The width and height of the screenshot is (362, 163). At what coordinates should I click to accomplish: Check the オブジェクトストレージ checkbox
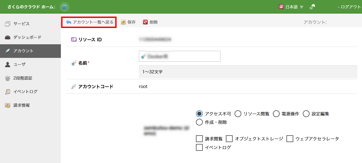click(229, 139)
